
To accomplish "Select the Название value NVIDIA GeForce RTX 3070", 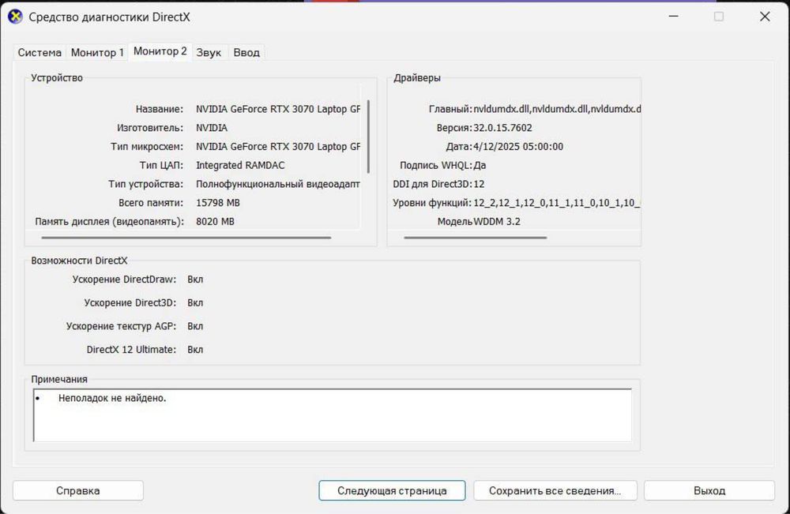I will point(278,109).
